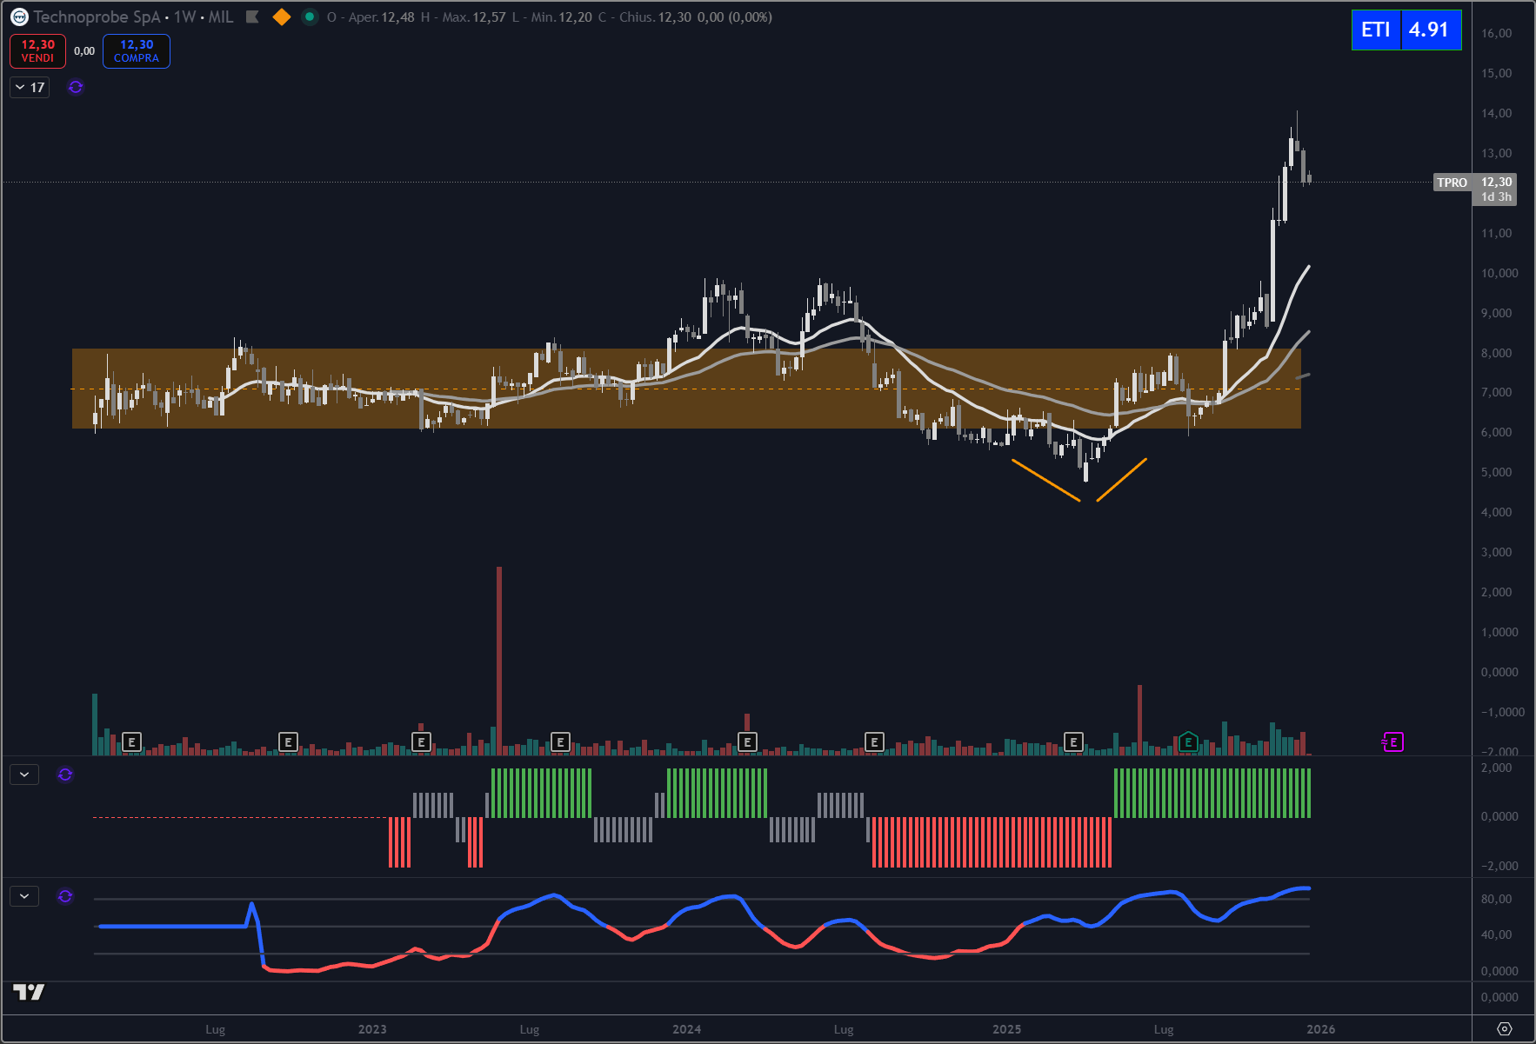Click the oscillator pane purple sync icon
The image size is (1536, 1044).
65,896
